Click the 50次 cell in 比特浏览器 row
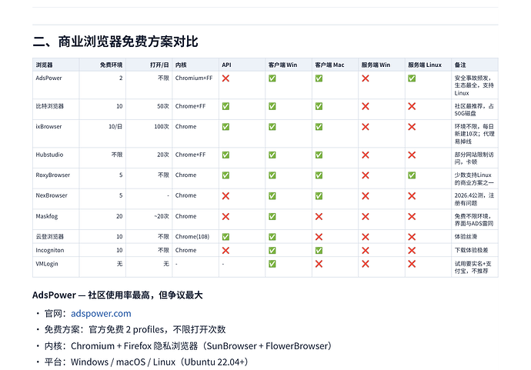This screenshot has height=370, width=531. (149, 109)
